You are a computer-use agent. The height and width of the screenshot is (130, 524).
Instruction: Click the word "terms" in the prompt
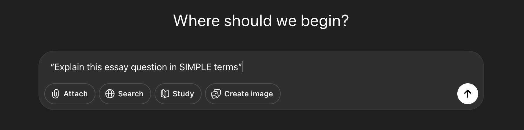point(226,67)
